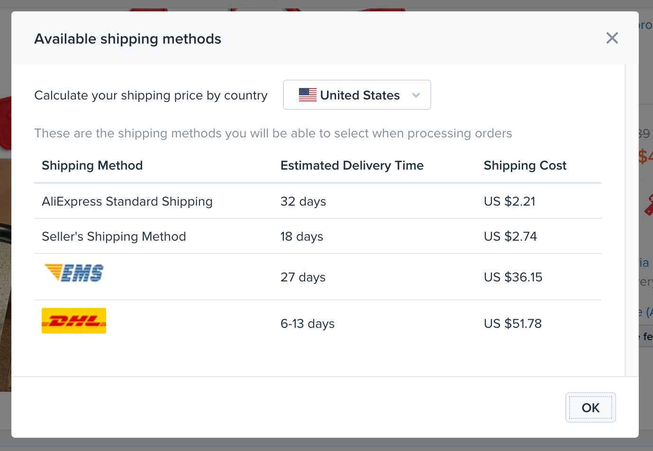Click the US $51.78 DHL cost
The image size is (653, 451).
513,324
